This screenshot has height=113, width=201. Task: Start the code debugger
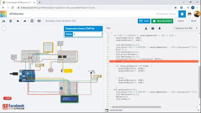click(160, 28)
